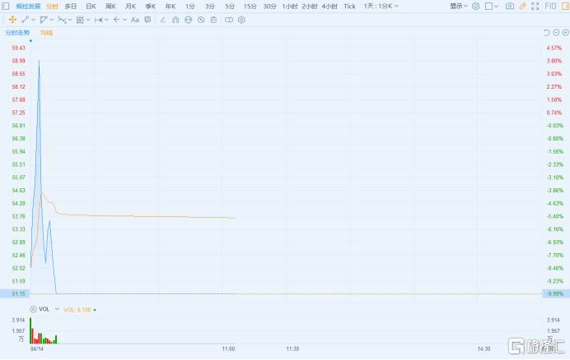
Task: Select the Aa text annotation tool
Action: pos(135,20)
